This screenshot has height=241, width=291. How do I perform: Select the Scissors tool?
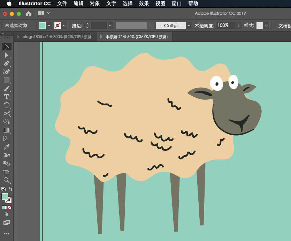[7, 113]
